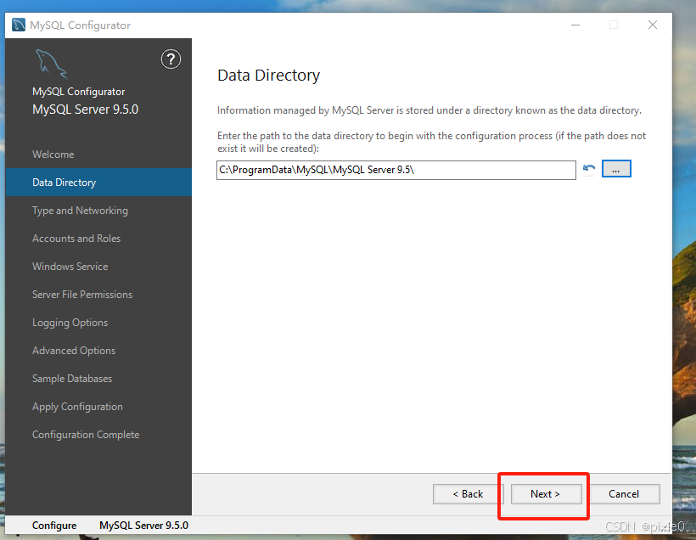Open the browse folder ellipsis button
This screenshot has height=540, width=696.
pyautogui.click(x=616, y=169)
